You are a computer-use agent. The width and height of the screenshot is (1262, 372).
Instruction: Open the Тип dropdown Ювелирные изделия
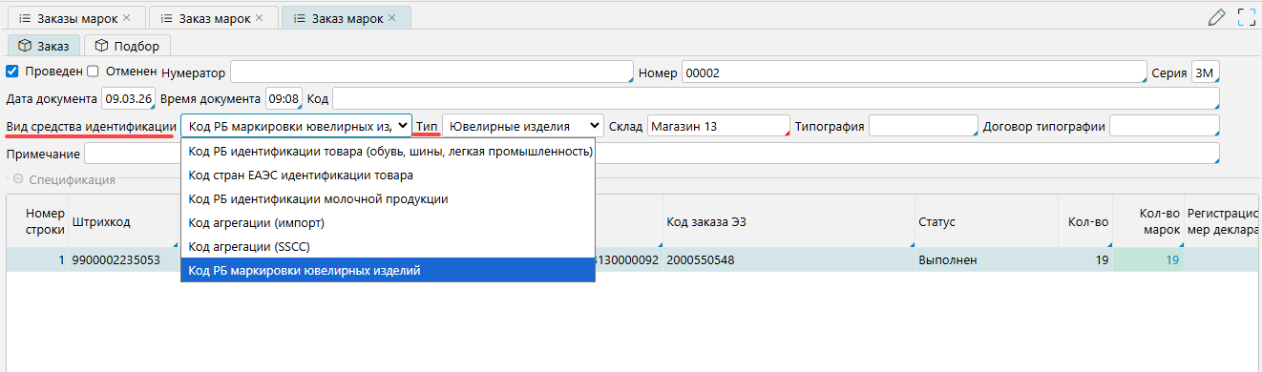(x=523, y=126)
